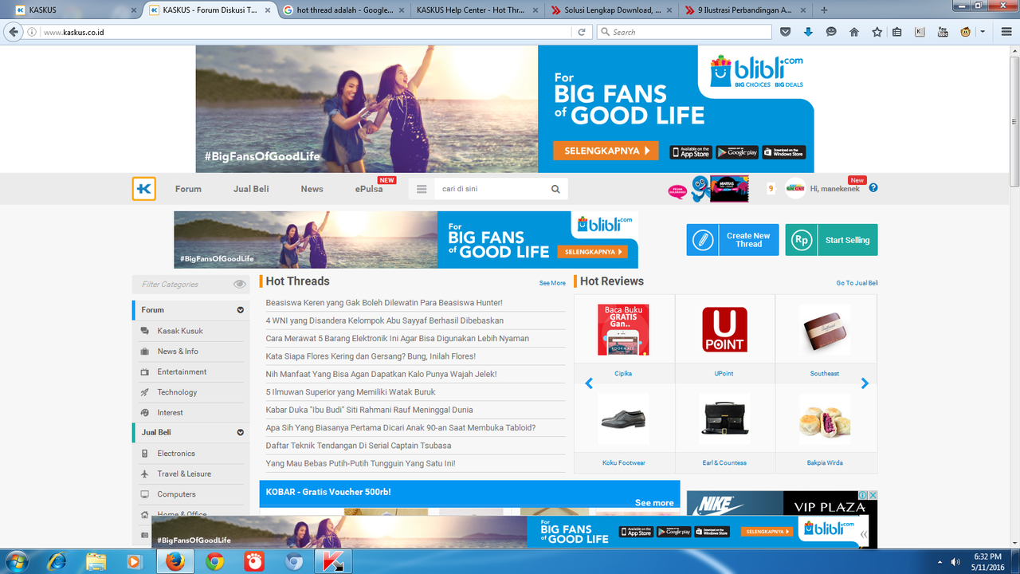The height and width of the screenshot is (574, 1020).
Task: Collapse the Forum sidebar section
Action: coord(240,310)
